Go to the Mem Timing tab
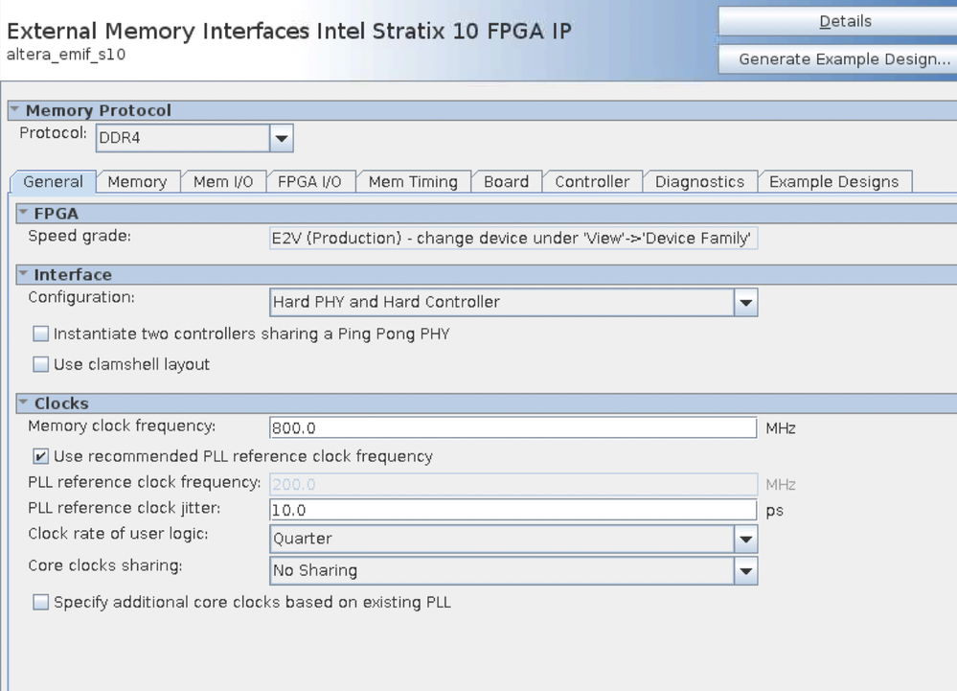Viewport: 957px width, 691px height. click(413, 182)
